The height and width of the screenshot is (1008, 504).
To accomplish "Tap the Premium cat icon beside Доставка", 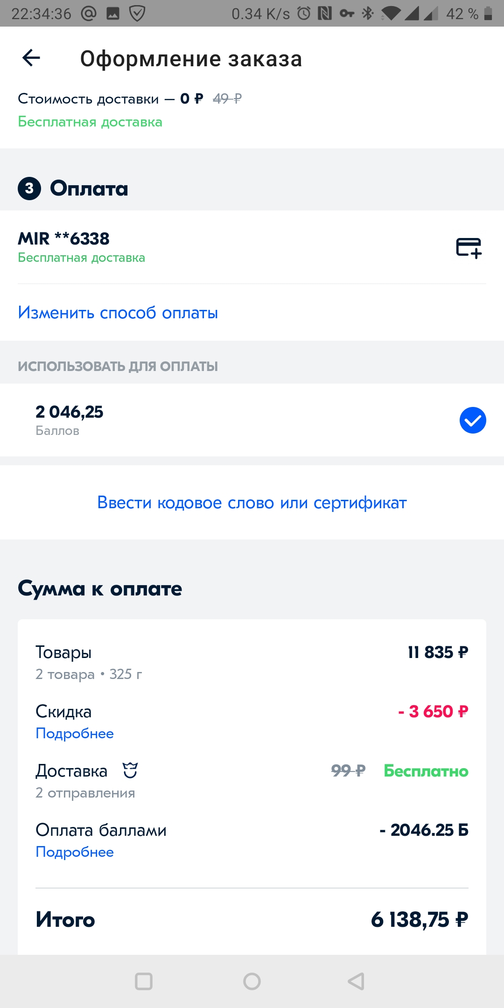I will (x=130, y=770).
